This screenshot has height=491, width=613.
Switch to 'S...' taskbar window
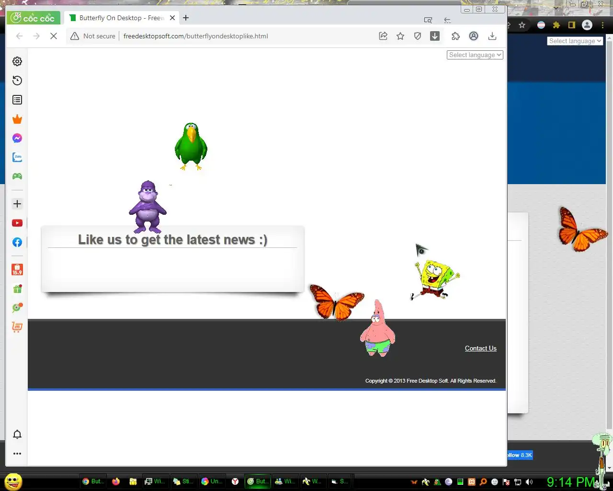(340, 481)
